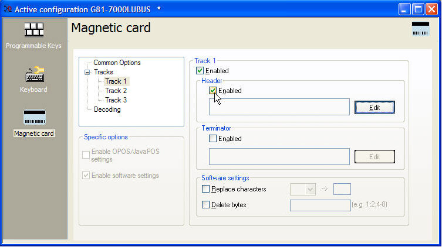Collapse the Tracks tree node

tap(87, 73)
